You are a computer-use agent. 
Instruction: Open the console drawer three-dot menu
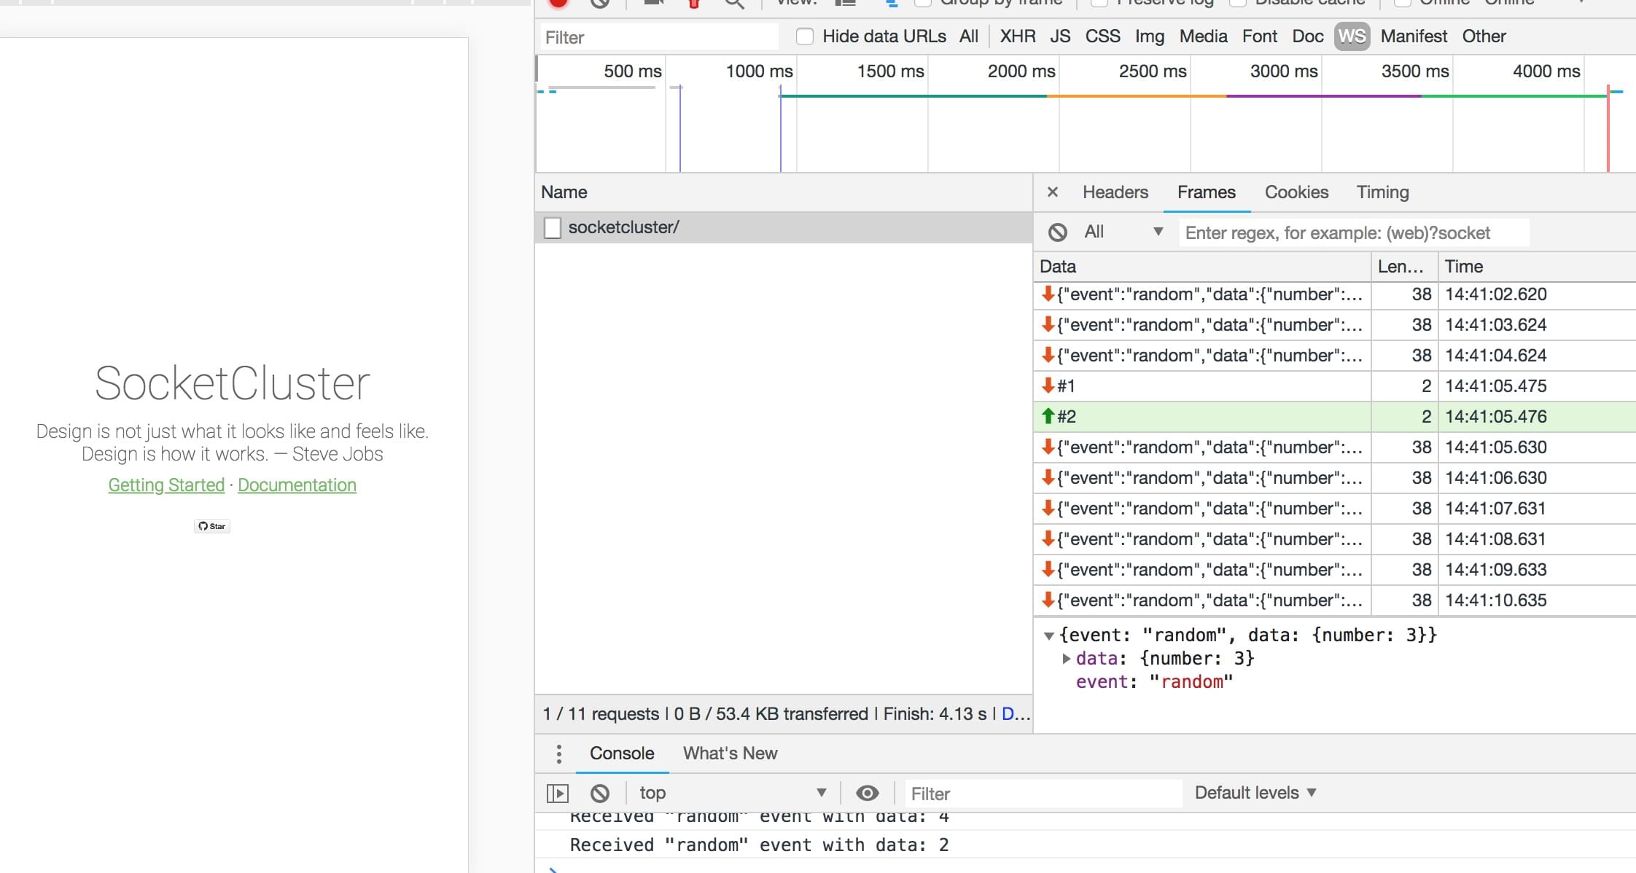[x=558, y=753]
